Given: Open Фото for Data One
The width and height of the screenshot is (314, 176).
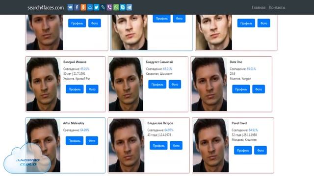Looking at the screenshot, I should click(259, 89).
